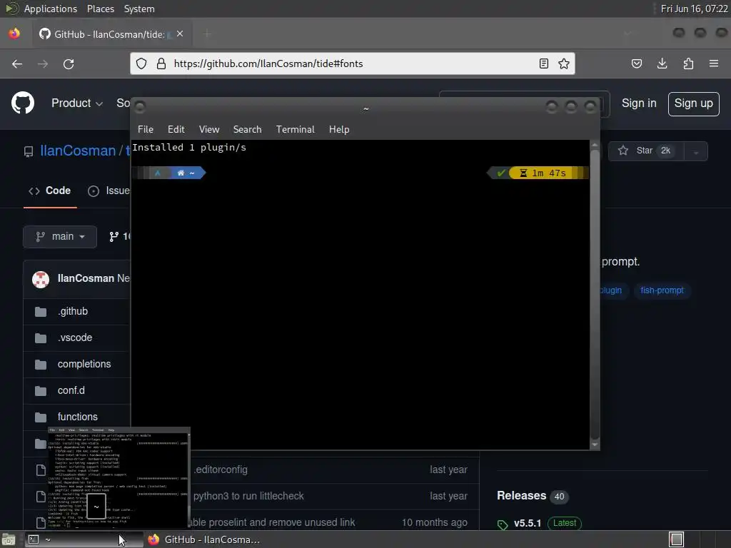Click the .vscode folder icon
Viewport: 731px width, 548px height.
pyautogui.click(x=41, y=338)
